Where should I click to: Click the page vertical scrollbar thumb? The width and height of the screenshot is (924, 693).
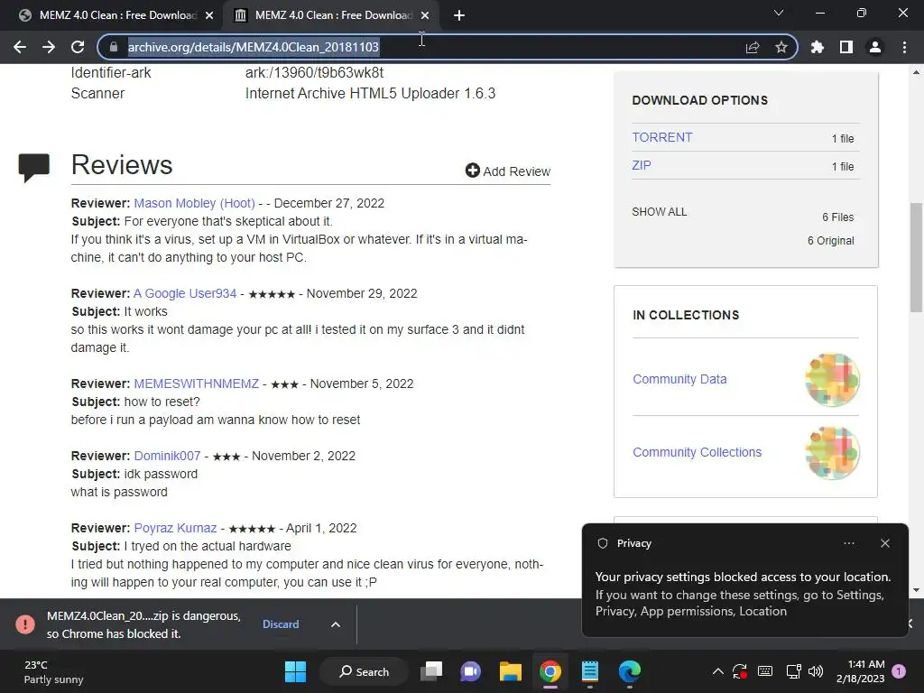pos(916,257)
